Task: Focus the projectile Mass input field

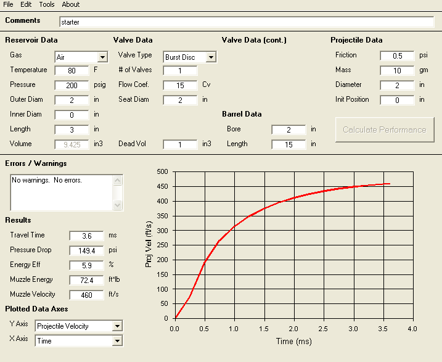Action: coord(397,71)
